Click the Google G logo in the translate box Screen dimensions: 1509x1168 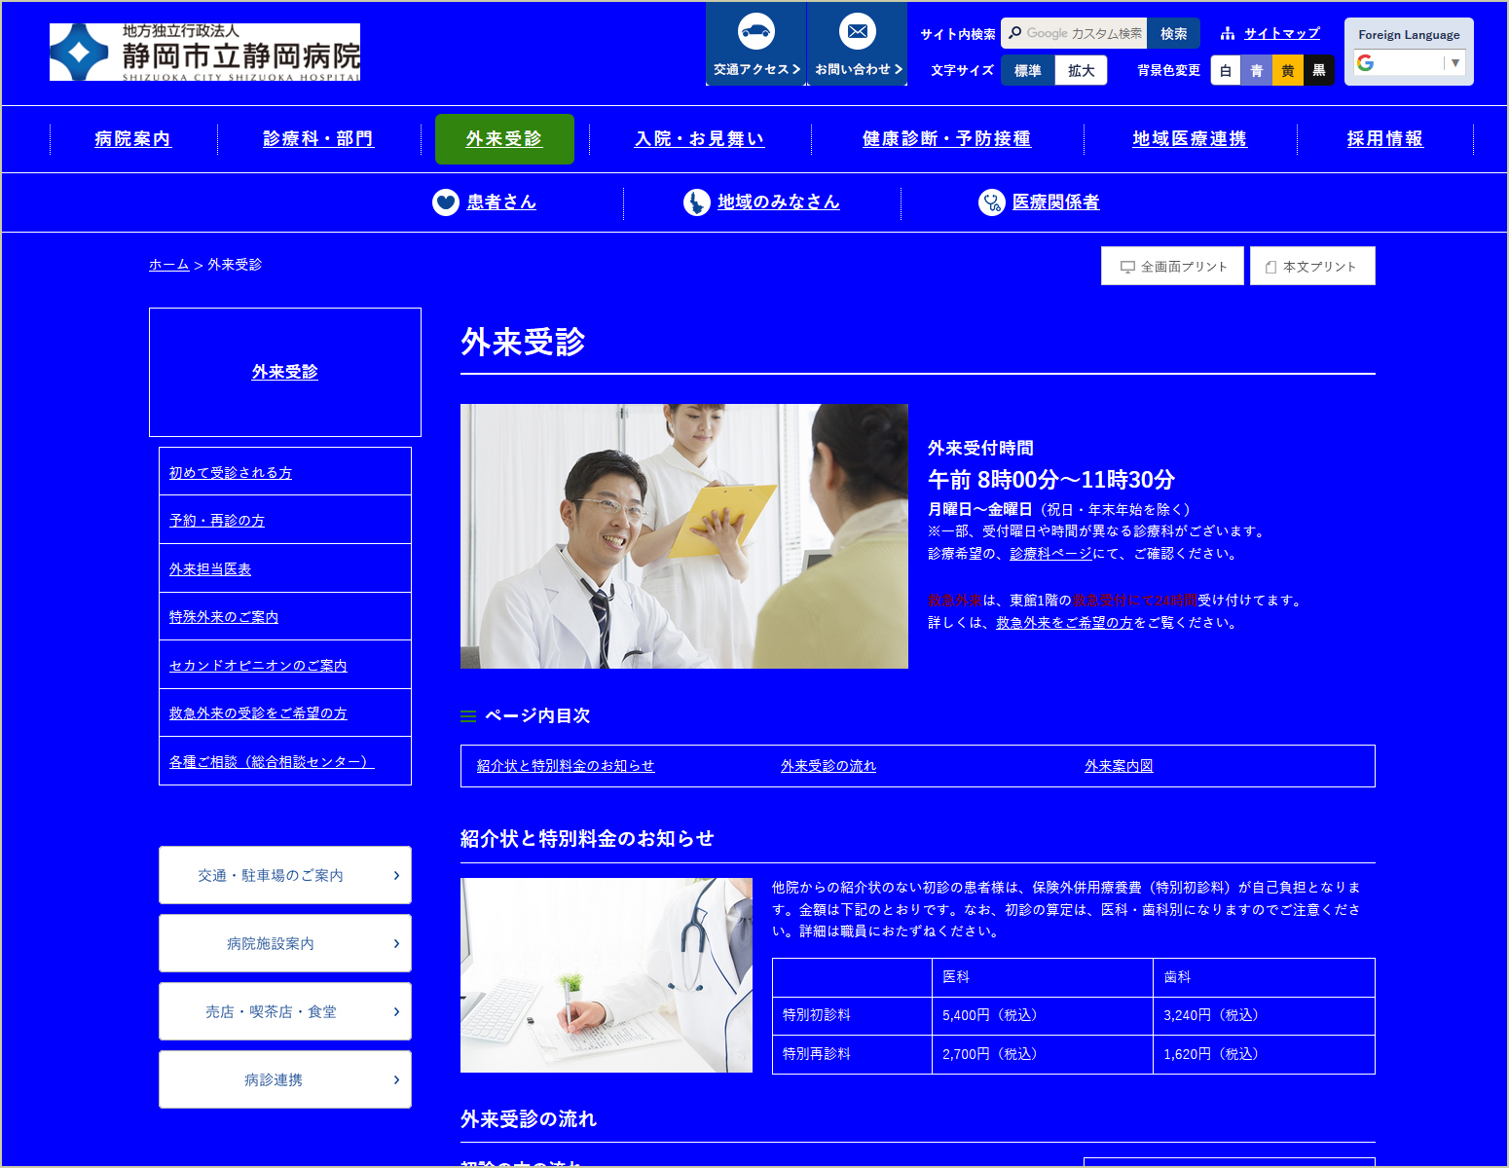pyautogui.click(x=1365, y=62)
